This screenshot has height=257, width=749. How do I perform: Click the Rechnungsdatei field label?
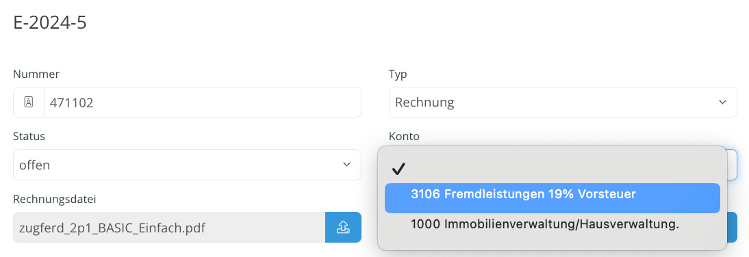(x=55, y=199)
